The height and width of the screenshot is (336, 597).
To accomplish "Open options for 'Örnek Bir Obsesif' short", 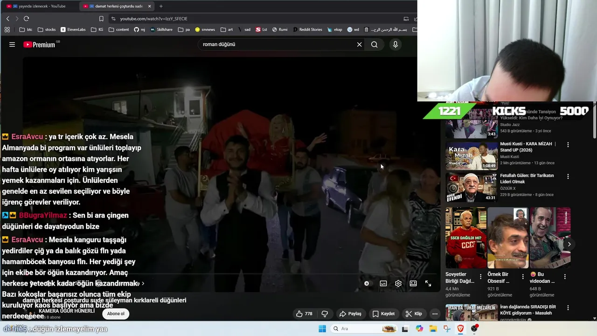I will point(523,277).
